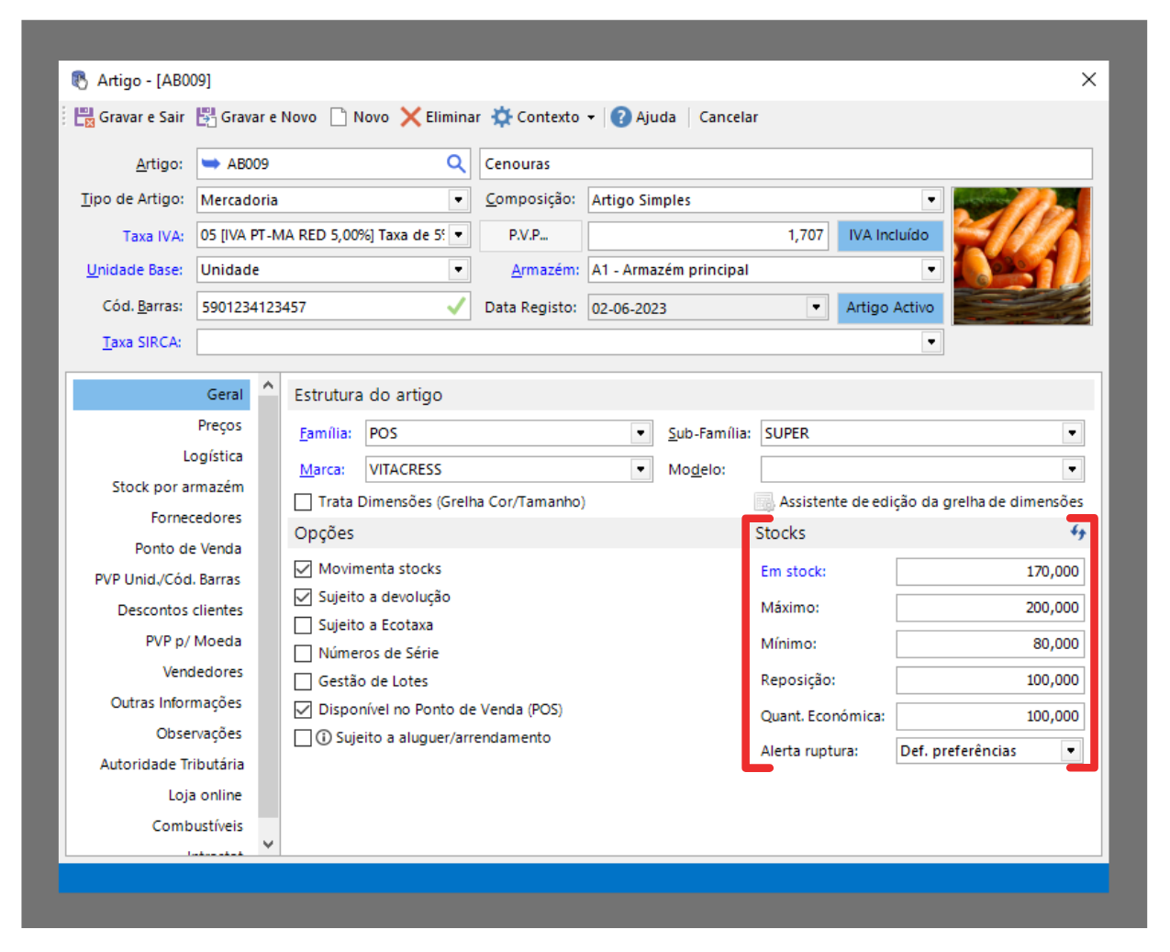Click the red Eliminar delete icon

(411, 118)
